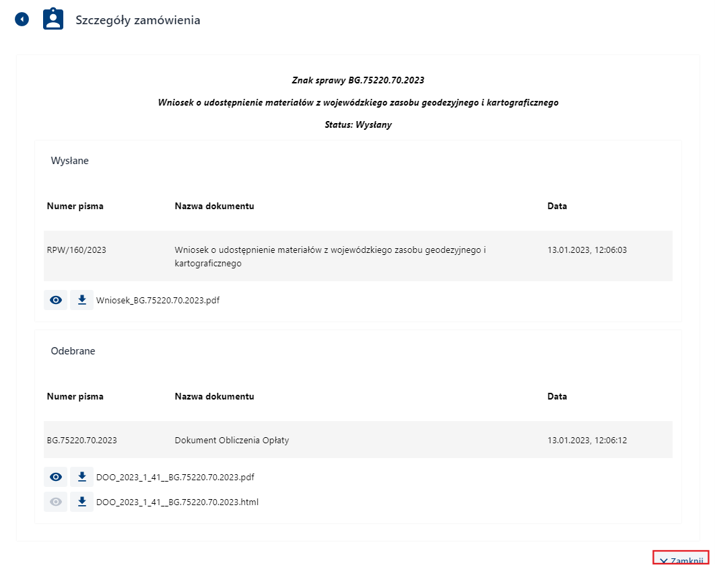Click the clipboard order details icon
This screenshot has height=565, width=715.
[53, 20]
